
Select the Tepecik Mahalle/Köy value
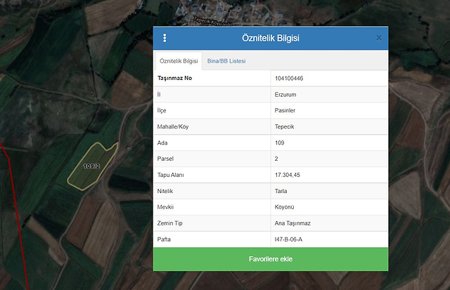click(x=285, y=126)
